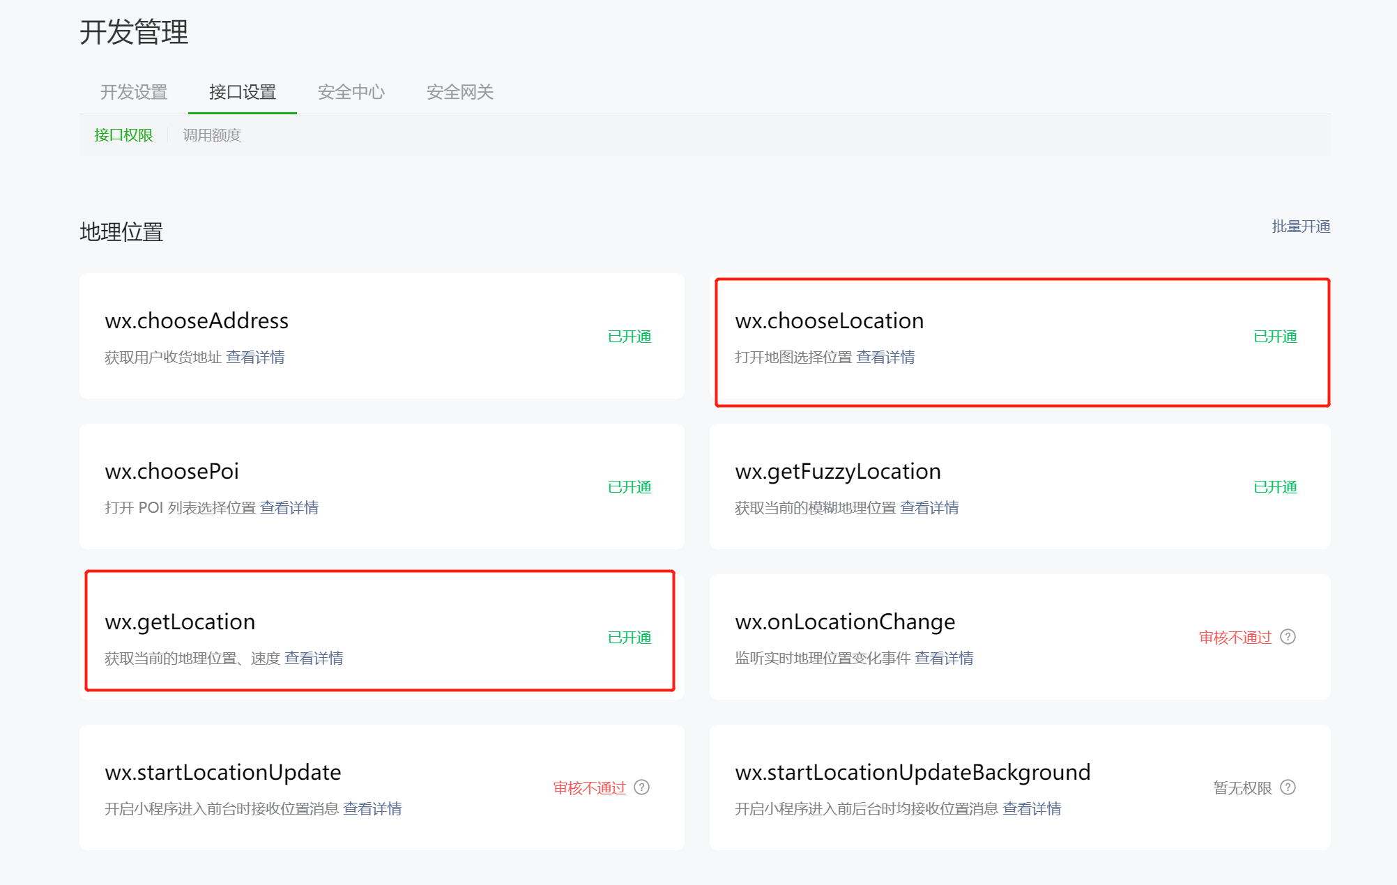Open 查看详情 for wx.choosePoi
1397x885 pixels.
click(x=289, y=508)
